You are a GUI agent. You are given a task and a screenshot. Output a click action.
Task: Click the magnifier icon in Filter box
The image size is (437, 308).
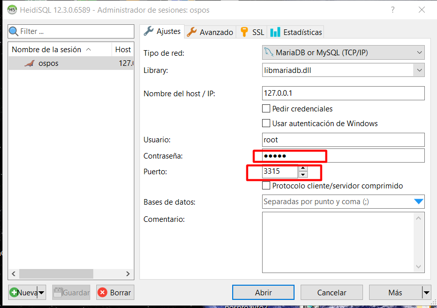(14, 31)
